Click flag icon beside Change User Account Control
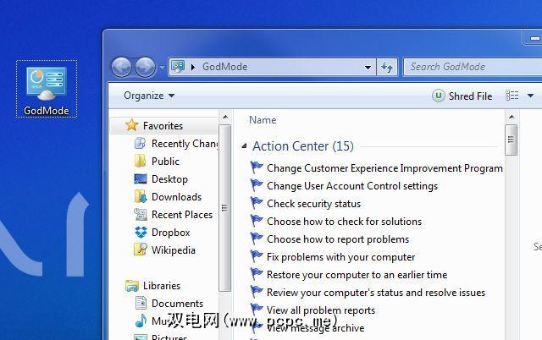 pos(257,185)
